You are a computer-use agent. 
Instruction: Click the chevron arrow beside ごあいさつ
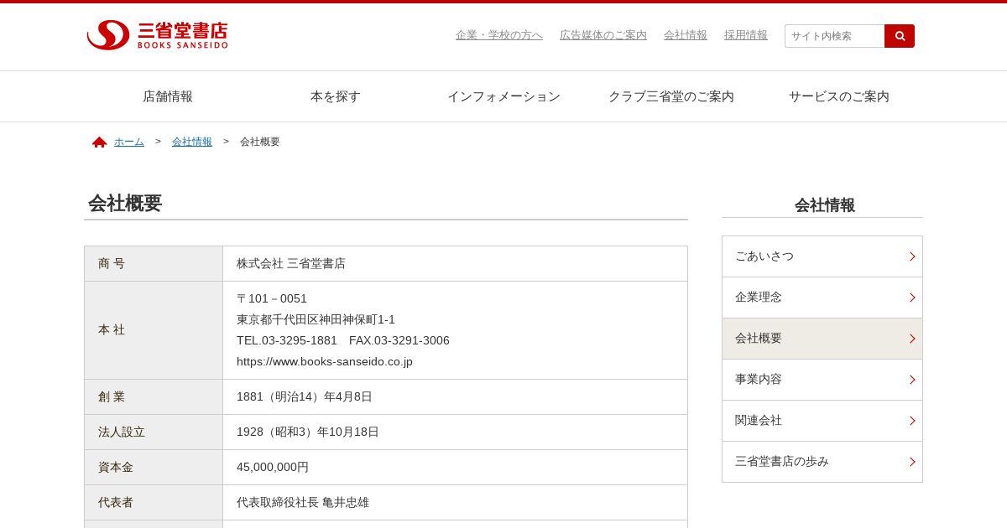(912, 256)
